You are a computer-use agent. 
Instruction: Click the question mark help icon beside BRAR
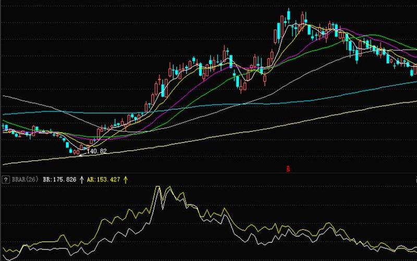[x=6, y=180]
